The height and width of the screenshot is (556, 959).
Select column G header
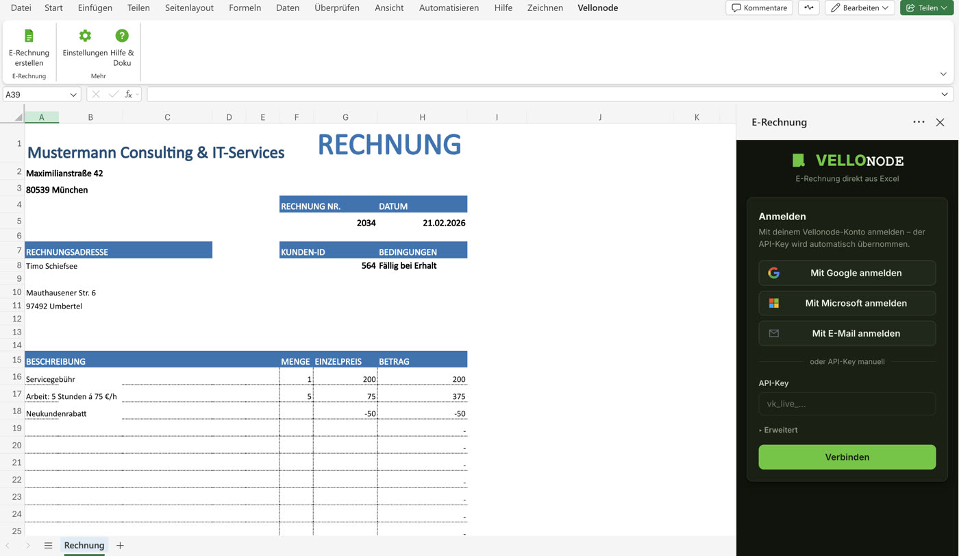pyautogui.click(x=345, y=117)
